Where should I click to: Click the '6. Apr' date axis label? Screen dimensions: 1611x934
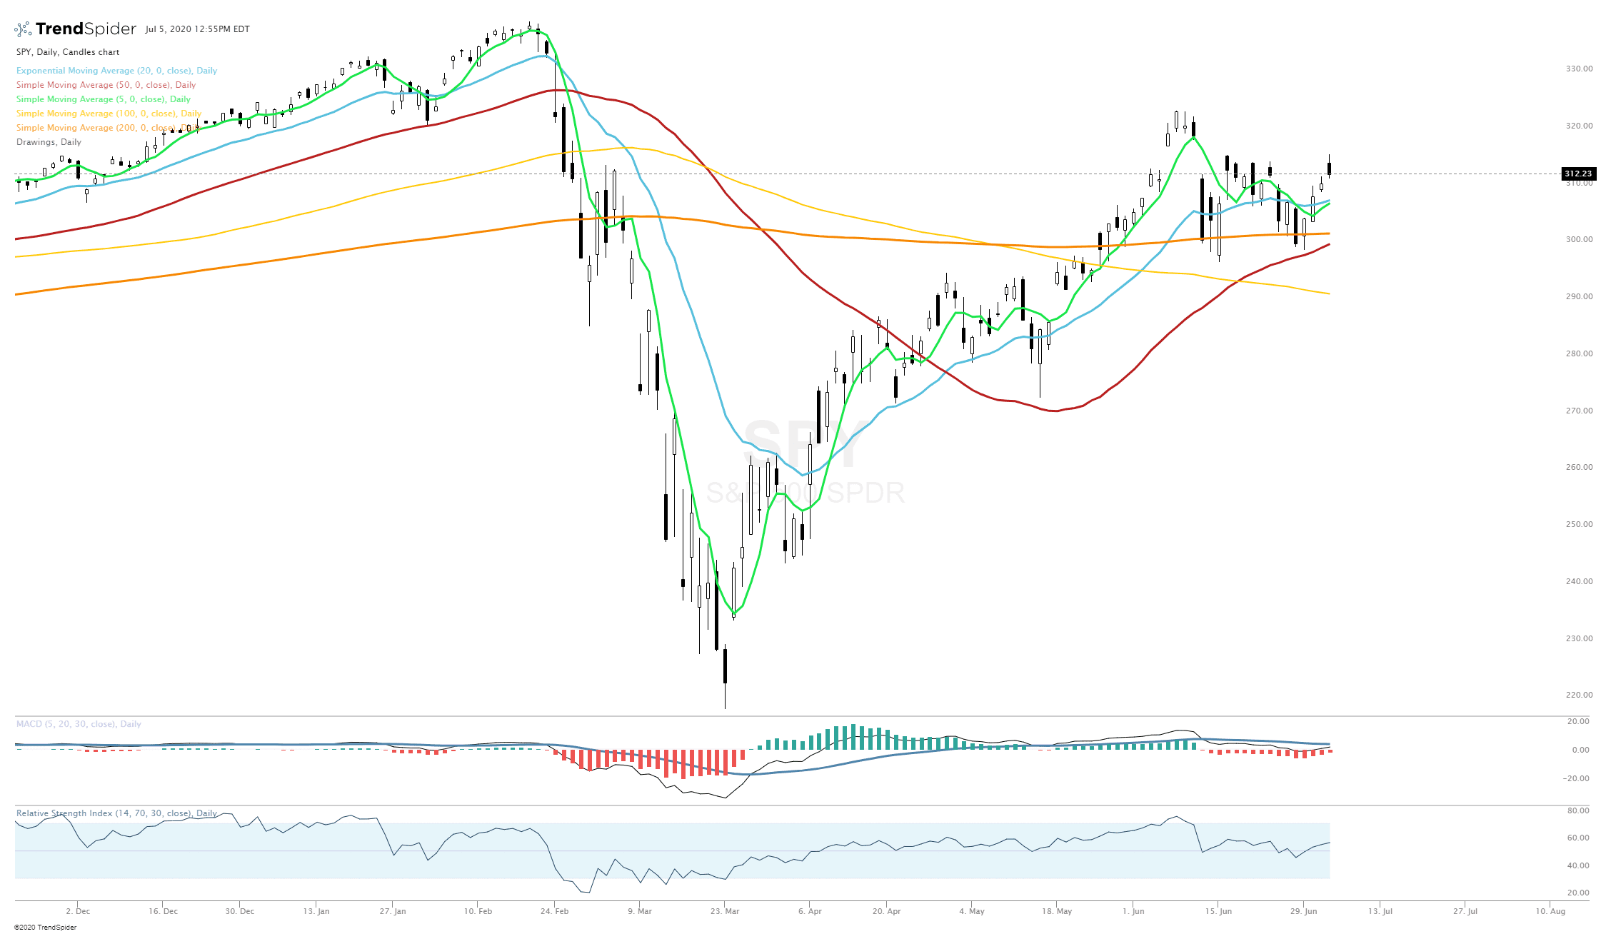click(x=810, y=911)
